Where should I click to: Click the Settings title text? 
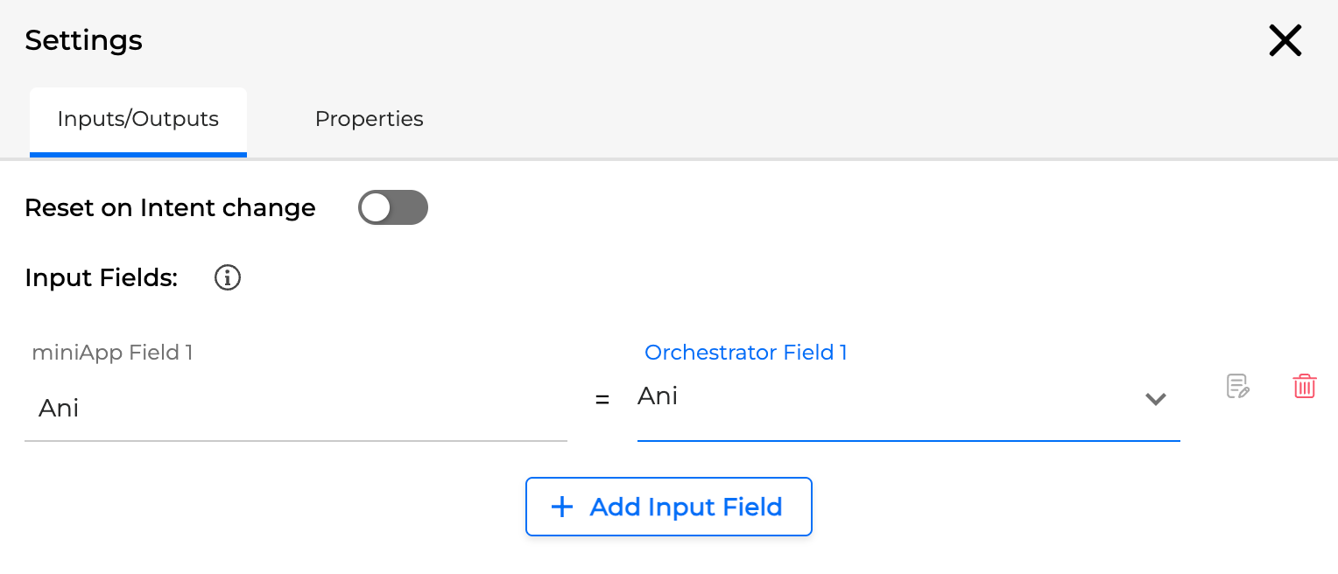[x=84, y=40]
